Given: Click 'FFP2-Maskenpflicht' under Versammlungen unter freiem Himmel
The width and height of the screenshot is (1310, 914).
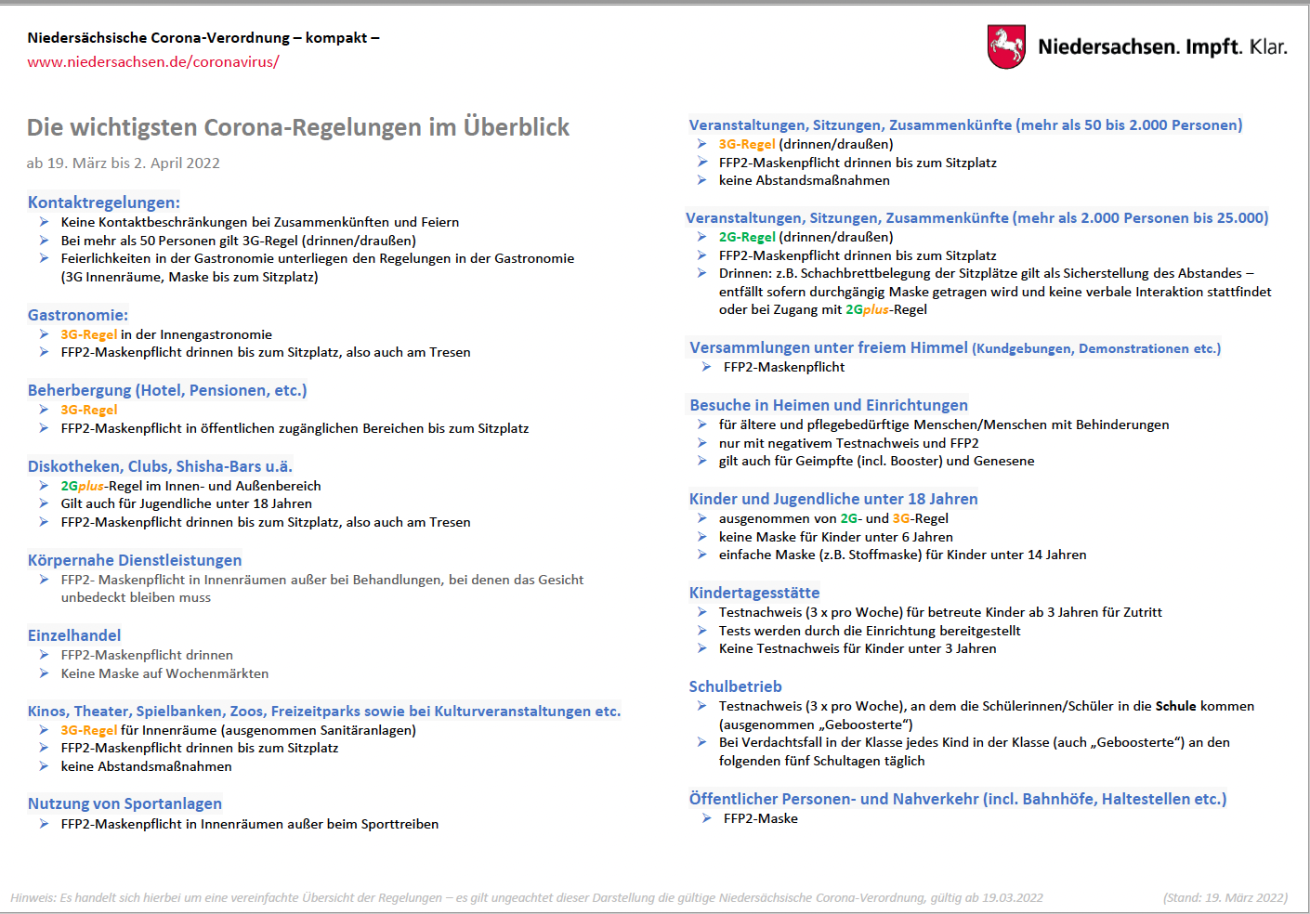Looking at the screenshot, I should (x=784, y=367).
